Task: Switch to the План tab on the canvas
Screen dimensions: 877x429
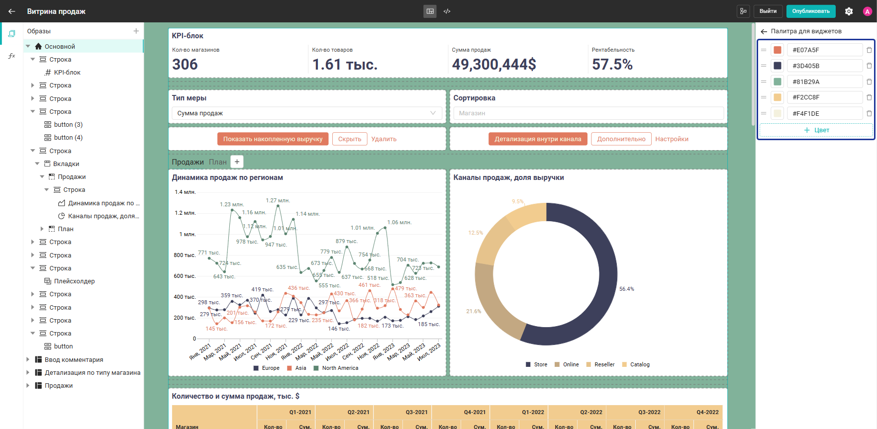Action: [x=218, y=162]
